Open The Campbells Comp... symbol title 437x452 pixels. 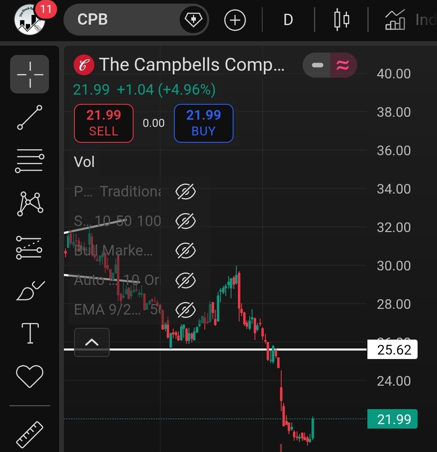192,65
